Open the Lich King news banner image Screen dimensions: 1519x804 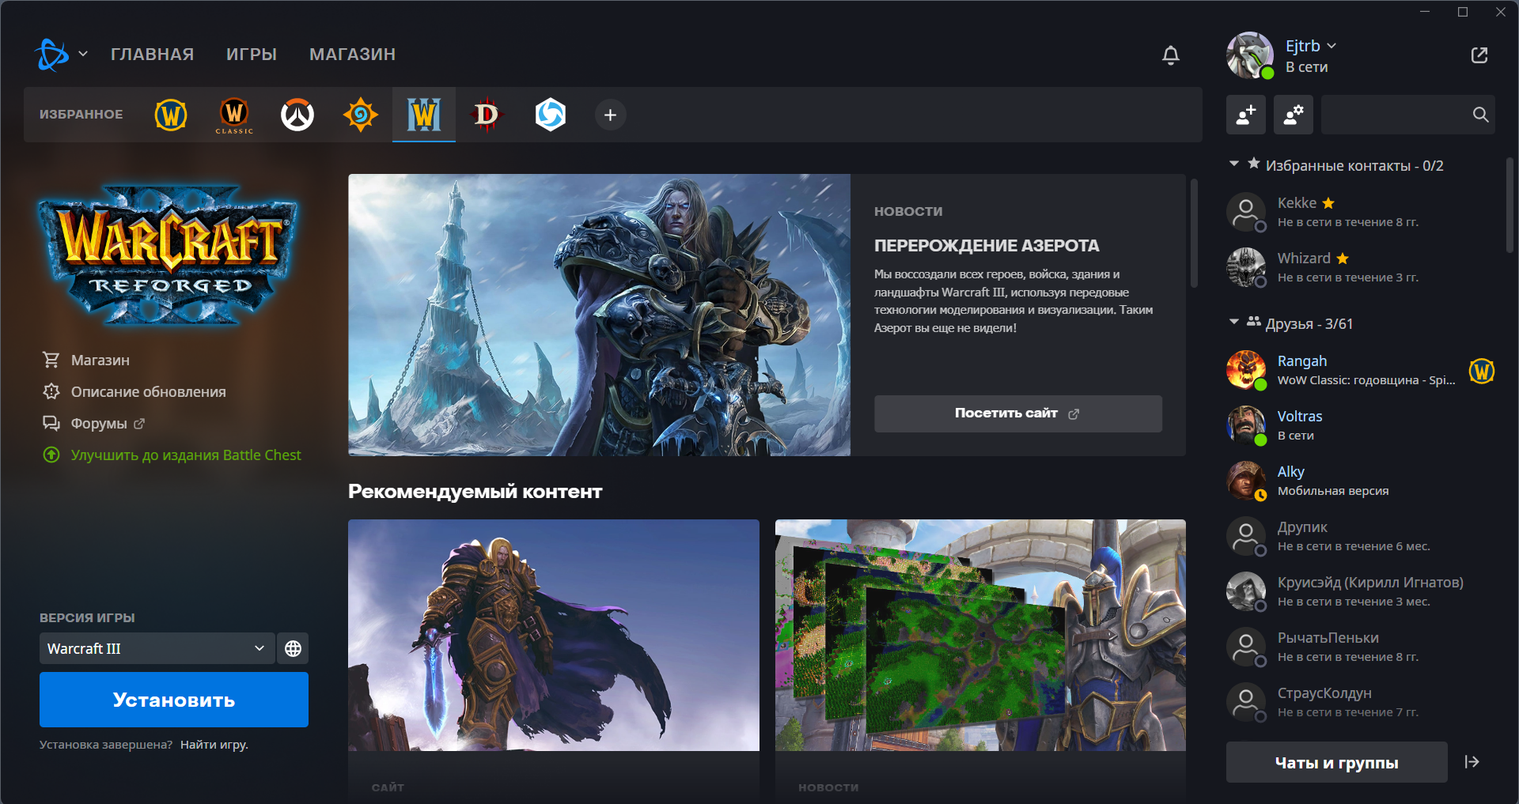[x=600, y=315]
